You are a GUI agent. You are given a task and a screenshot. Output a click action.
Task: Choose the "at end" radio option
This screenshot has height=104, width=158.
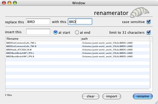[77, 32]
